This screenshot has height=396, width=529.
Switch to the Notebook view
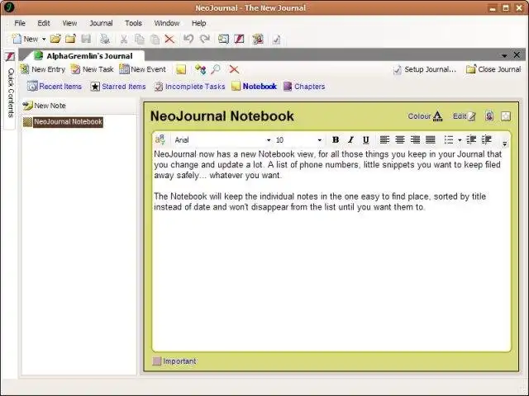pos(255,87)
